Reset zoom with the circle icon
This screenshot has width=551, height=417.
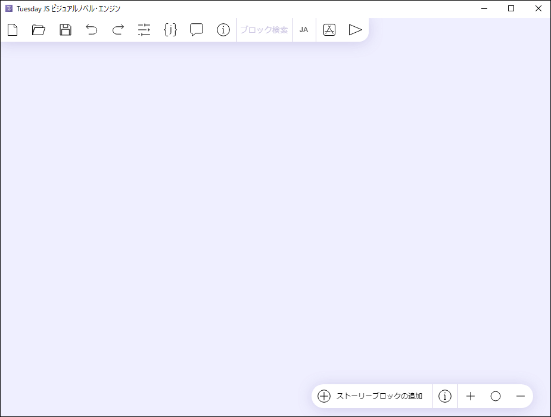click(x=496, y=396)
